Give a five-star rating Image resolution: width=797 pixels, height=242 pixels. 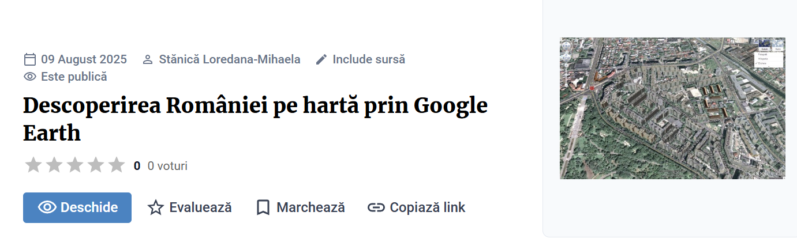tap(117, 165)
